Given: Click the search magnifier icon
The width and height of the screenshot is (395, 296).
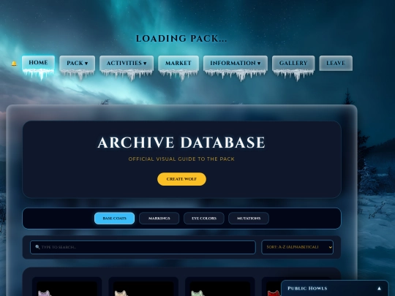Looking at the screenshot, I should pos(37,247).
